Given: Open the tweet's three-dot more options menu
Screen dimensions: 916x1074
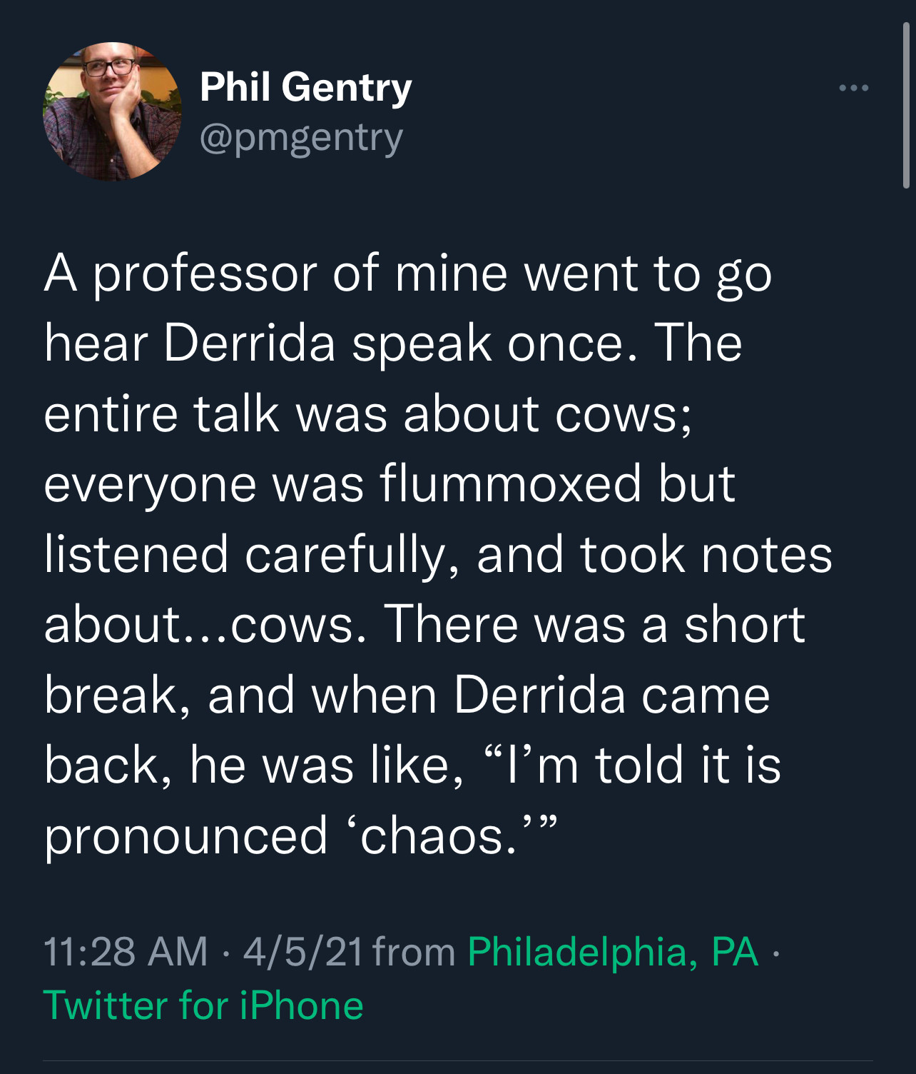Looking at the screenshot, I should pyautogui.click(x=853, y=89).
